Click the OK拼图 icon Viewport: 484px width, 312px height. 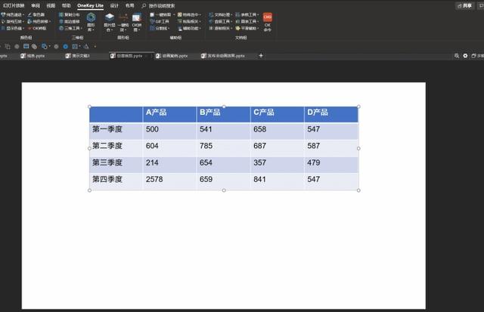tap(136, 18)
